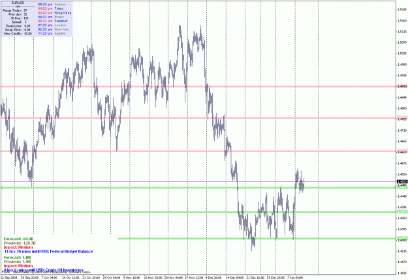Click the '14 Dec 04:00' time axis label
This screenshot has height=280, width=408.
235,277
